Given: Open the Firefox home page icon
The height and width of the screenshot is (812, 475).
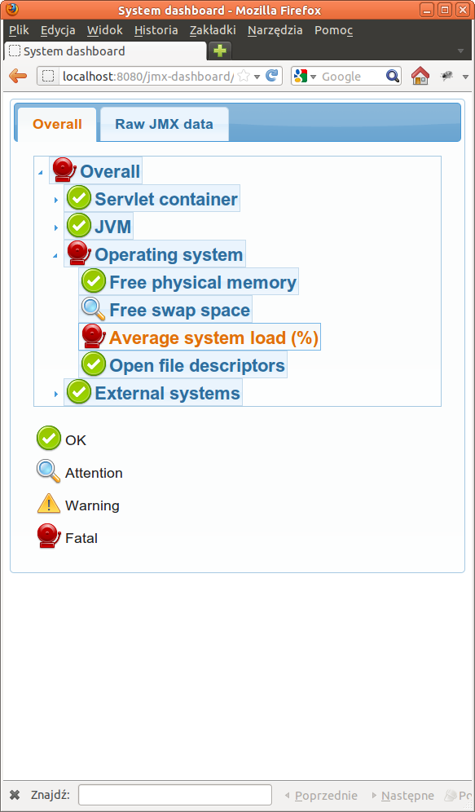Looking at the screenshot, I should pyautogui.click(x=420, y=76).
